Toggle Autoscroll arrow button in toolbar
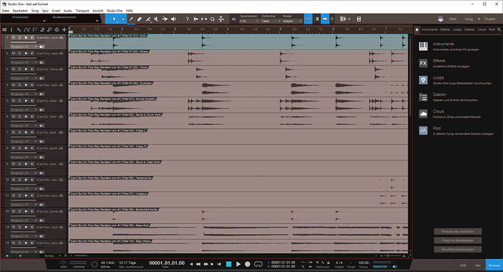Viewport: 503px width, 272px height. [325, 19]
